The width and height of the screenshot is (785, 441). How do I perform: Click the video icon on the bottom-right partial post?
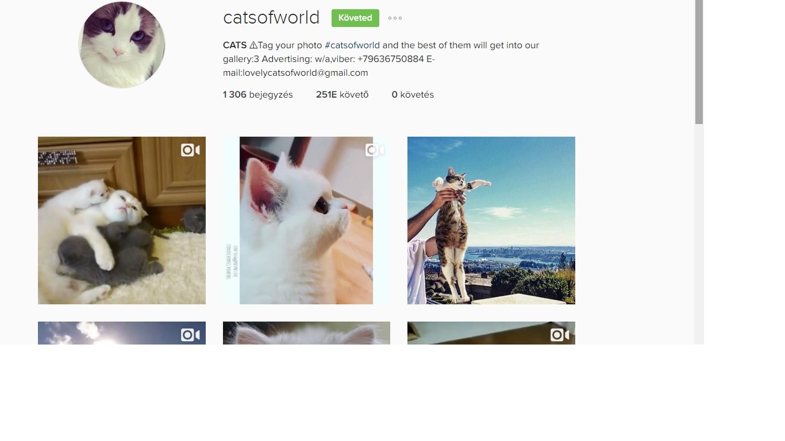coord(560,335)
